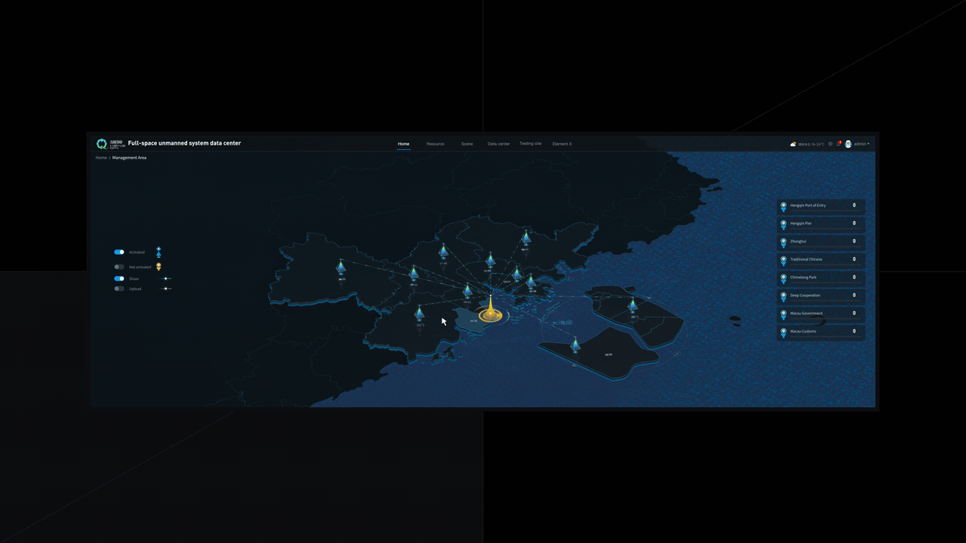966x543 pixels.
Task: Click the yellow Not activated legend marker icon
Action: [x=158, y=267]
